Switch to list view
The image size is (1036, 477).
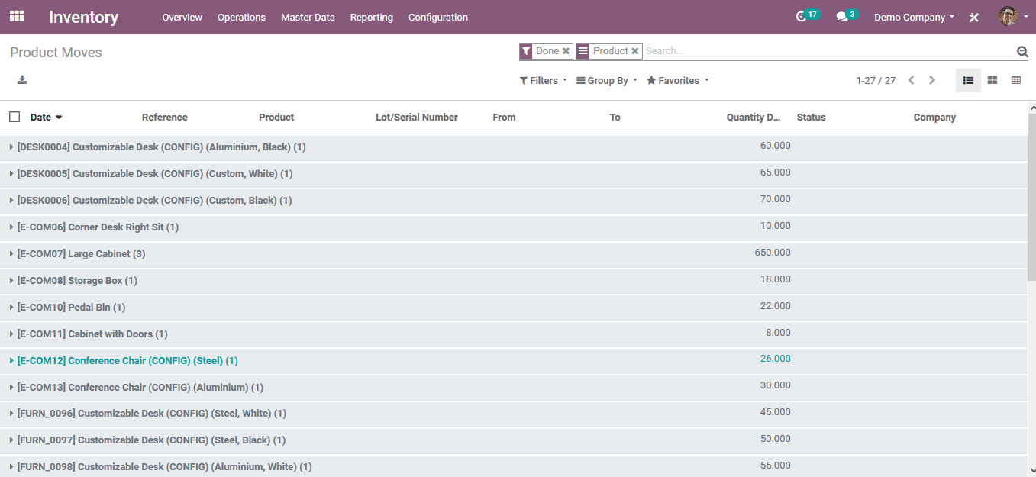tap(968, 80)
